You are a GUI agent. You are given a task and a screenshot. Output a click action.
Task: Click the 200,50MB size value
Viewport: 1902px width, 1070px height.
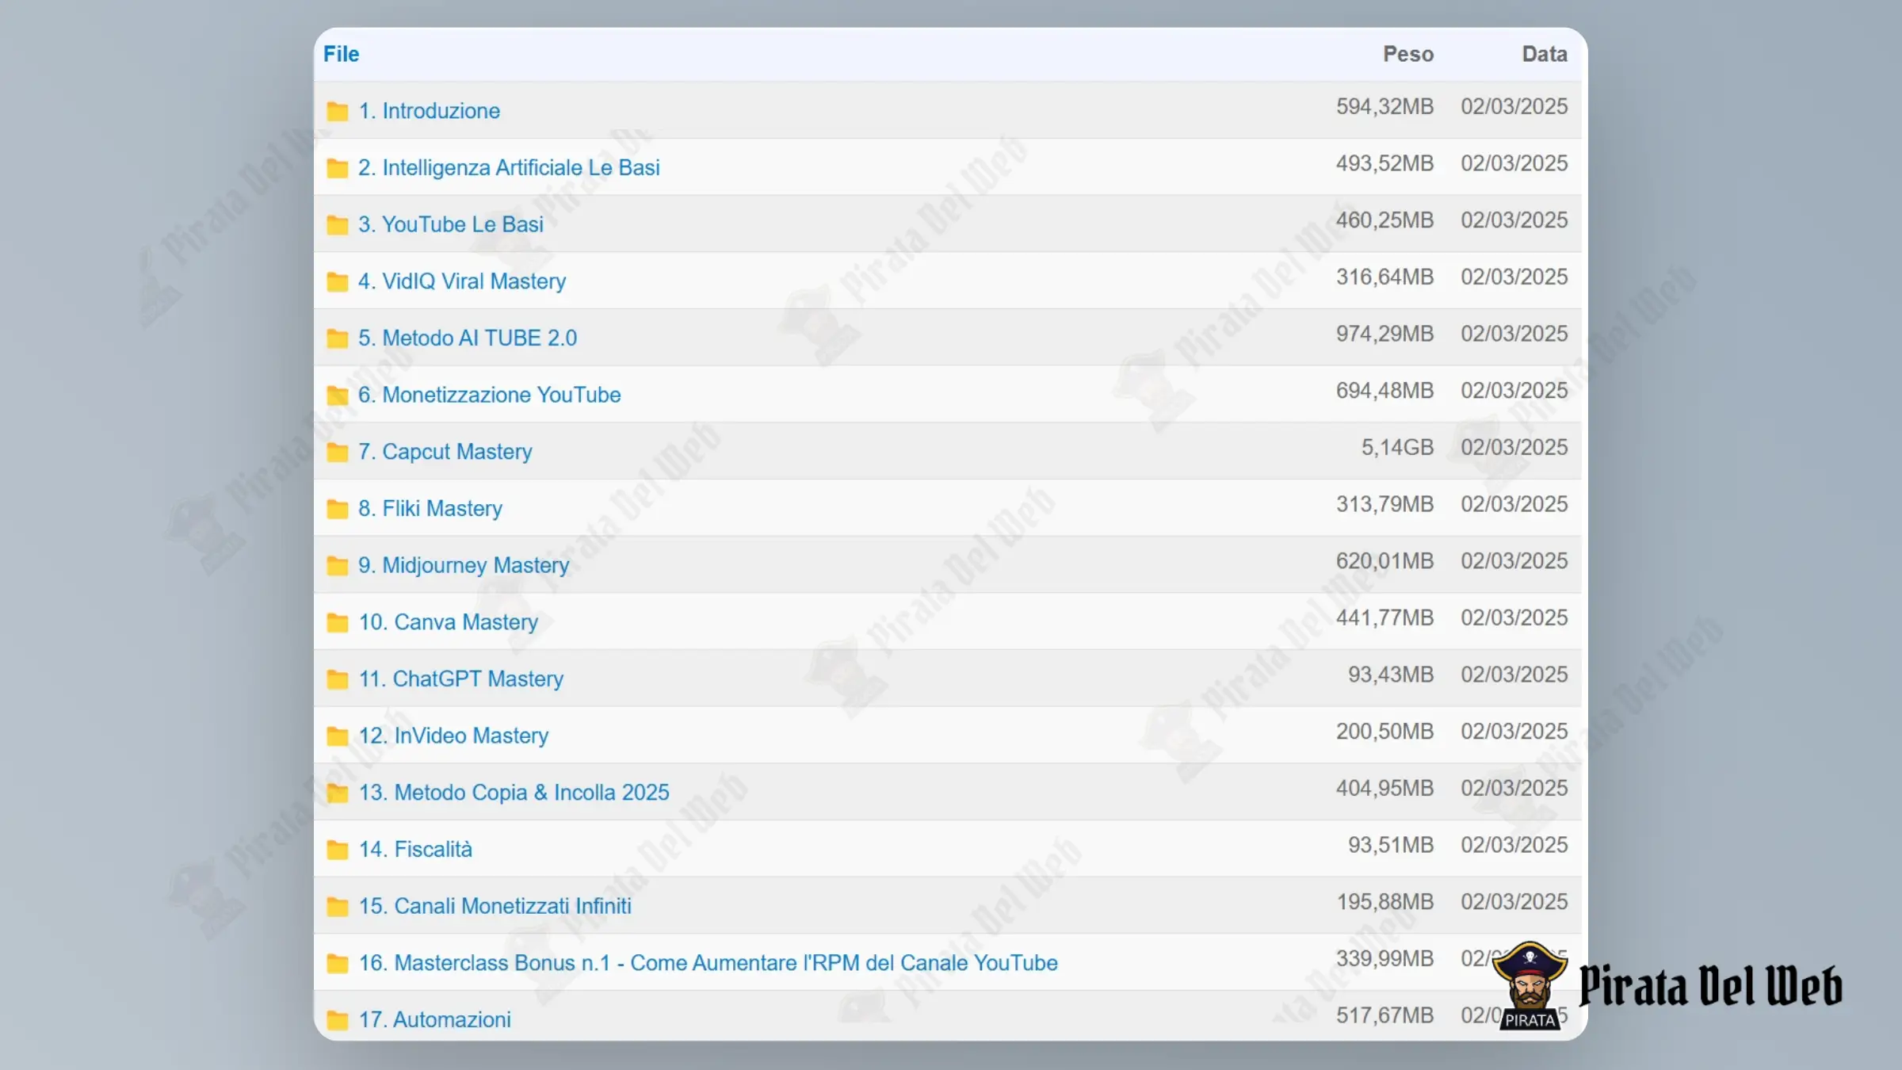[1385, 732]
